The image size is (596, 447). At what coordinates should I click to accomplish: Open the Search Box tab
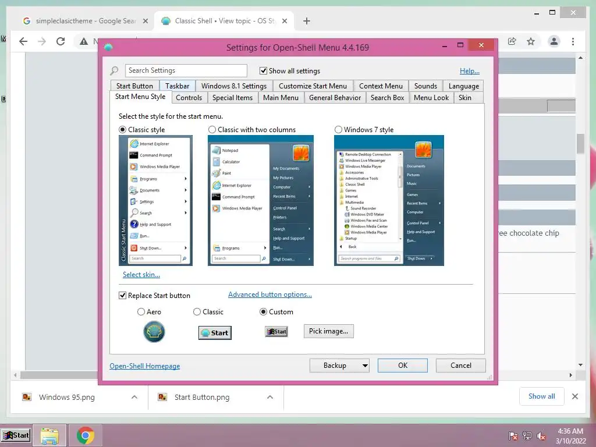point(387,98)
